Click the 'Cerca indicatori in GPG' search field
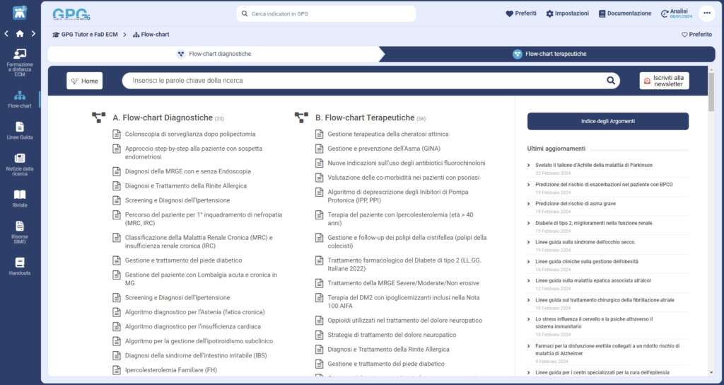The width and height of the screenshot is (724, 385). point(326,13)
